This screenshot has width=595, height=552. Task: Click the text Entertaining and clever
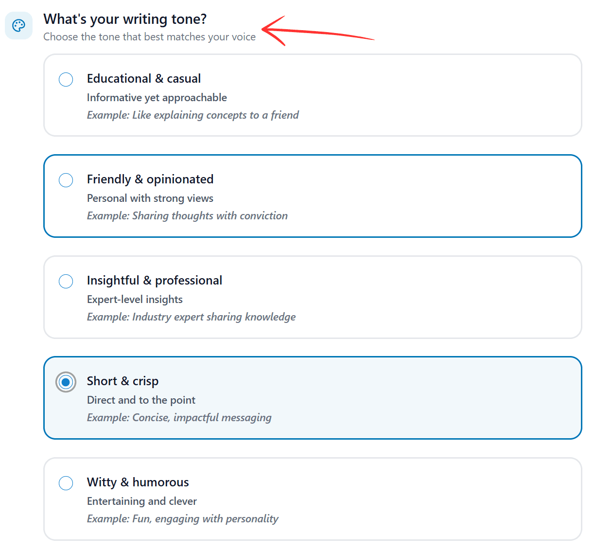[141, 501]
